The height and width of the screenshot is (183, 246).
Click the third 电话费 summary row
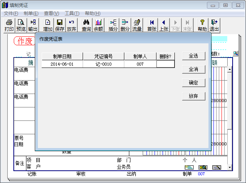24,101
